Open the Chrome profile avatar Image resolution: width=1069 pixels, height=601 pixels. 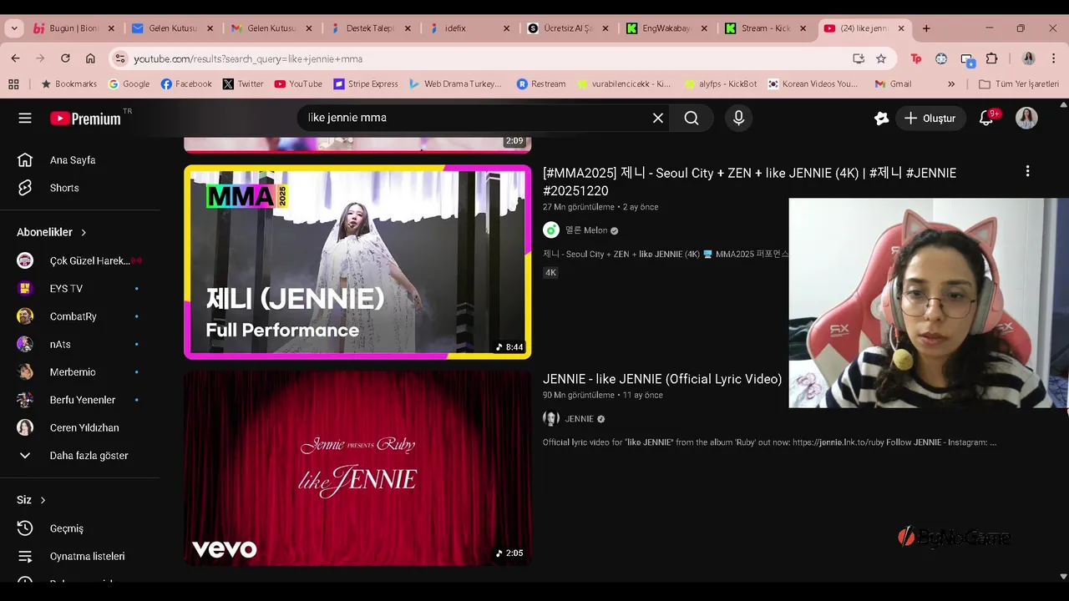tap(1029, 58)
